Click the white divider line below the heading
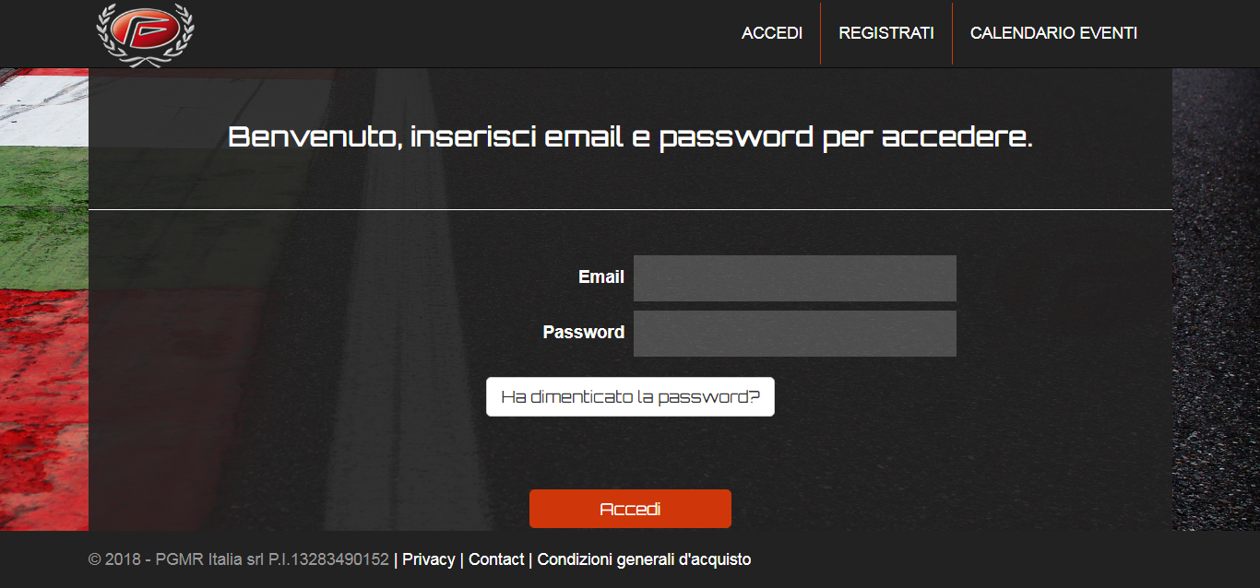The width and height of the screenshot is (1260, 588). (630, 210)
